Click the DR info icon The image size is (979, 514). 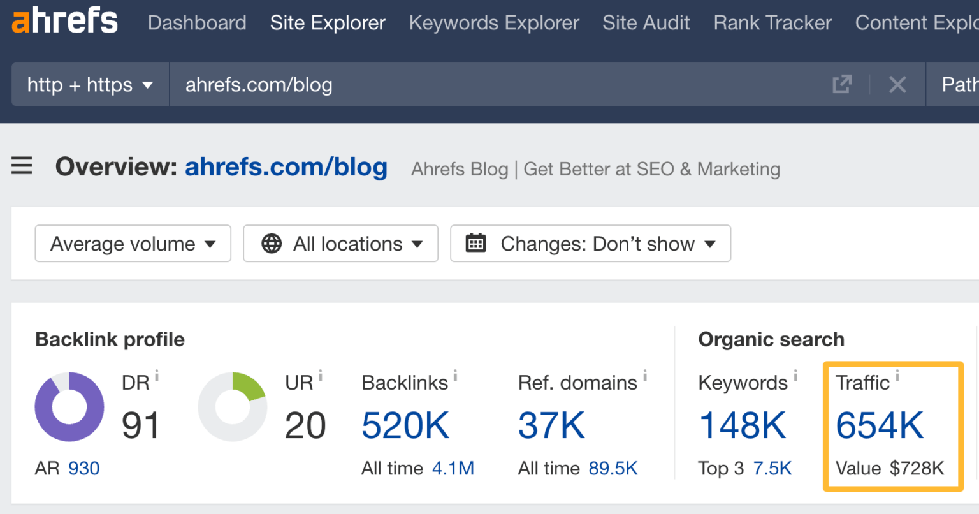point(157,375)
